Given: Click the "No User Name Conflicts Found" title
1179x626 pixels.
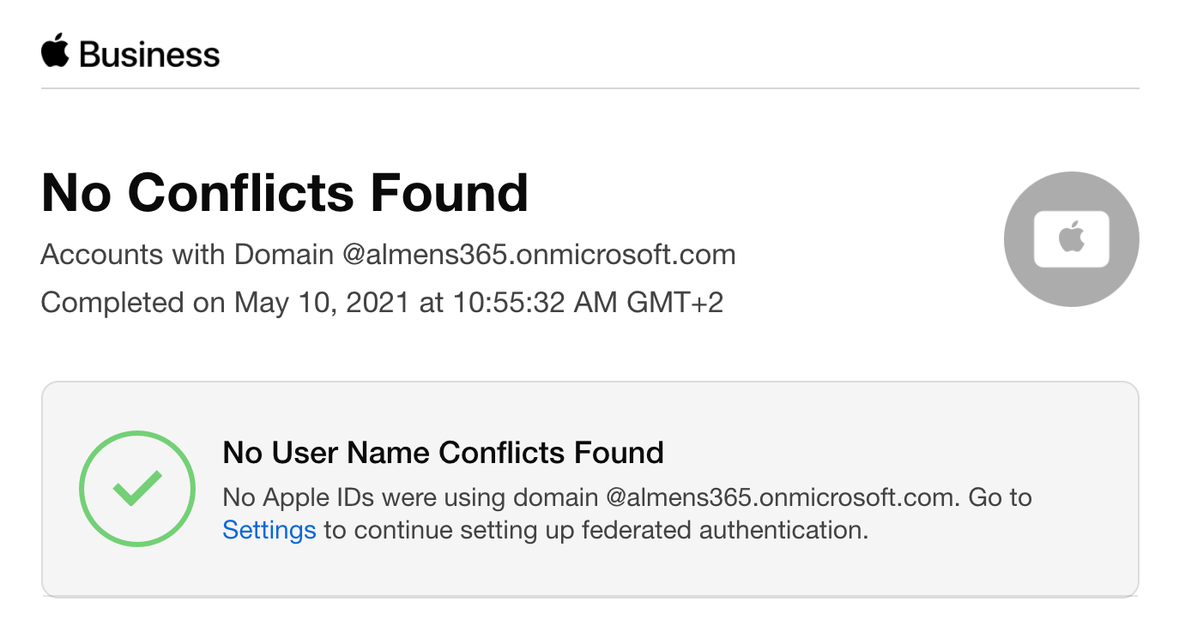Looking at the screenshot, I should [x=443, y=452].
